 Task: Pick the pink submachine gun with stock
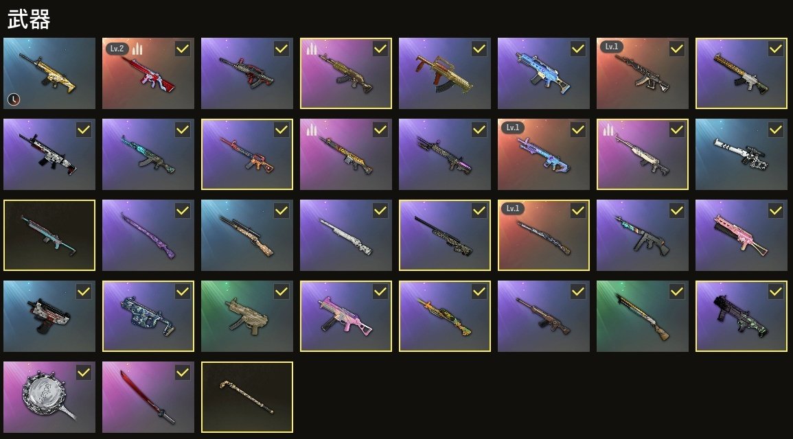pos(346,316)
